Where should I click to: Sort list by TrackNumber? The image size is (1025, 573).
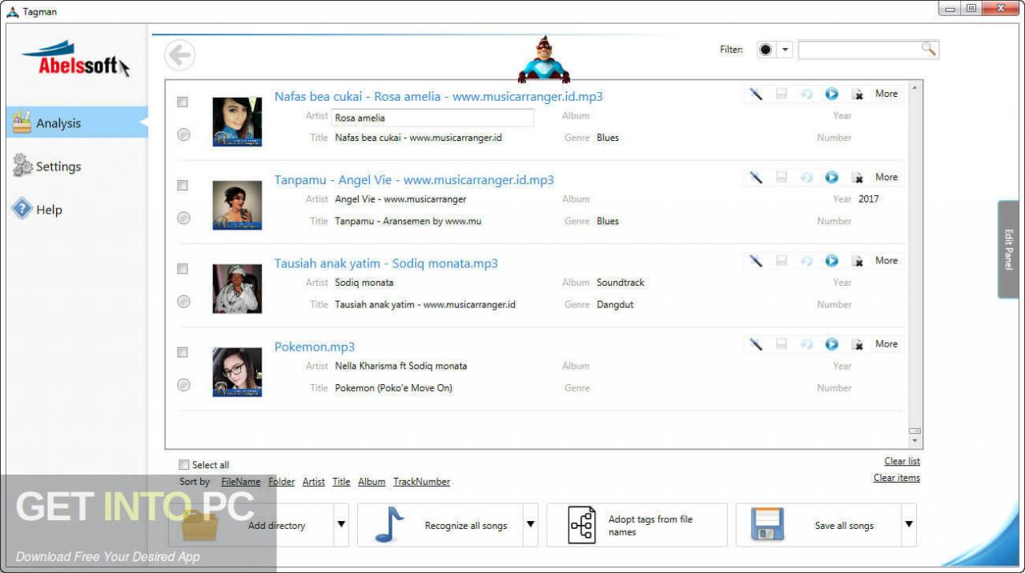point(421,482)
